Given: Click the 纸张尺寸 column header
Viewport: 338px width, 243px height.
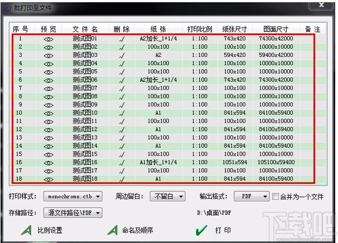Looking at the screenshot, I should [234, 29].
